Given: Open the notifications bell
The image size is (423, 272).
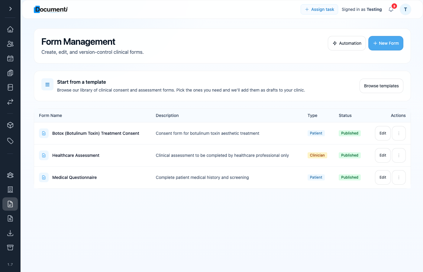Looking at the screenshot, I should coord(391,9).
